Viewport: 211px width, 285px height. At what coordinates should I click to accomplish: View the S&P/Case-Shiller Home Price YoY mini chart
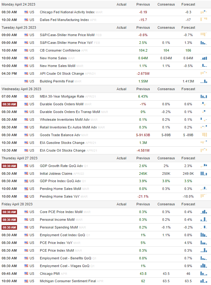[204, 43]
